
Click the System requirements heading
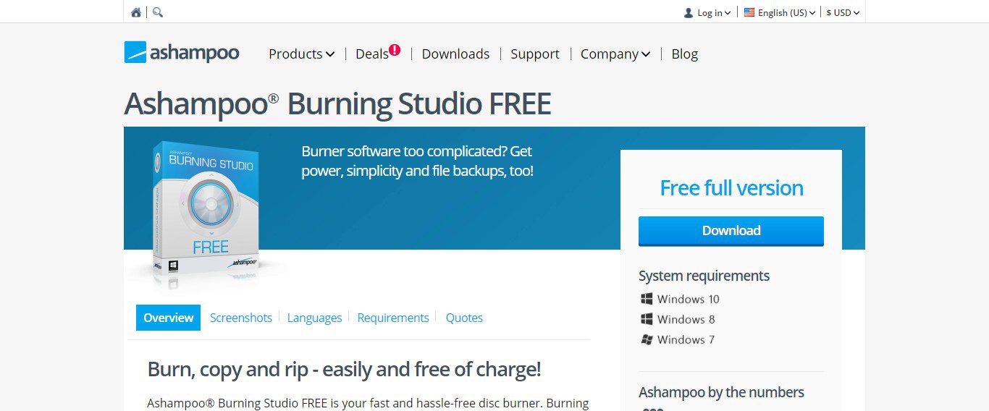704,276
